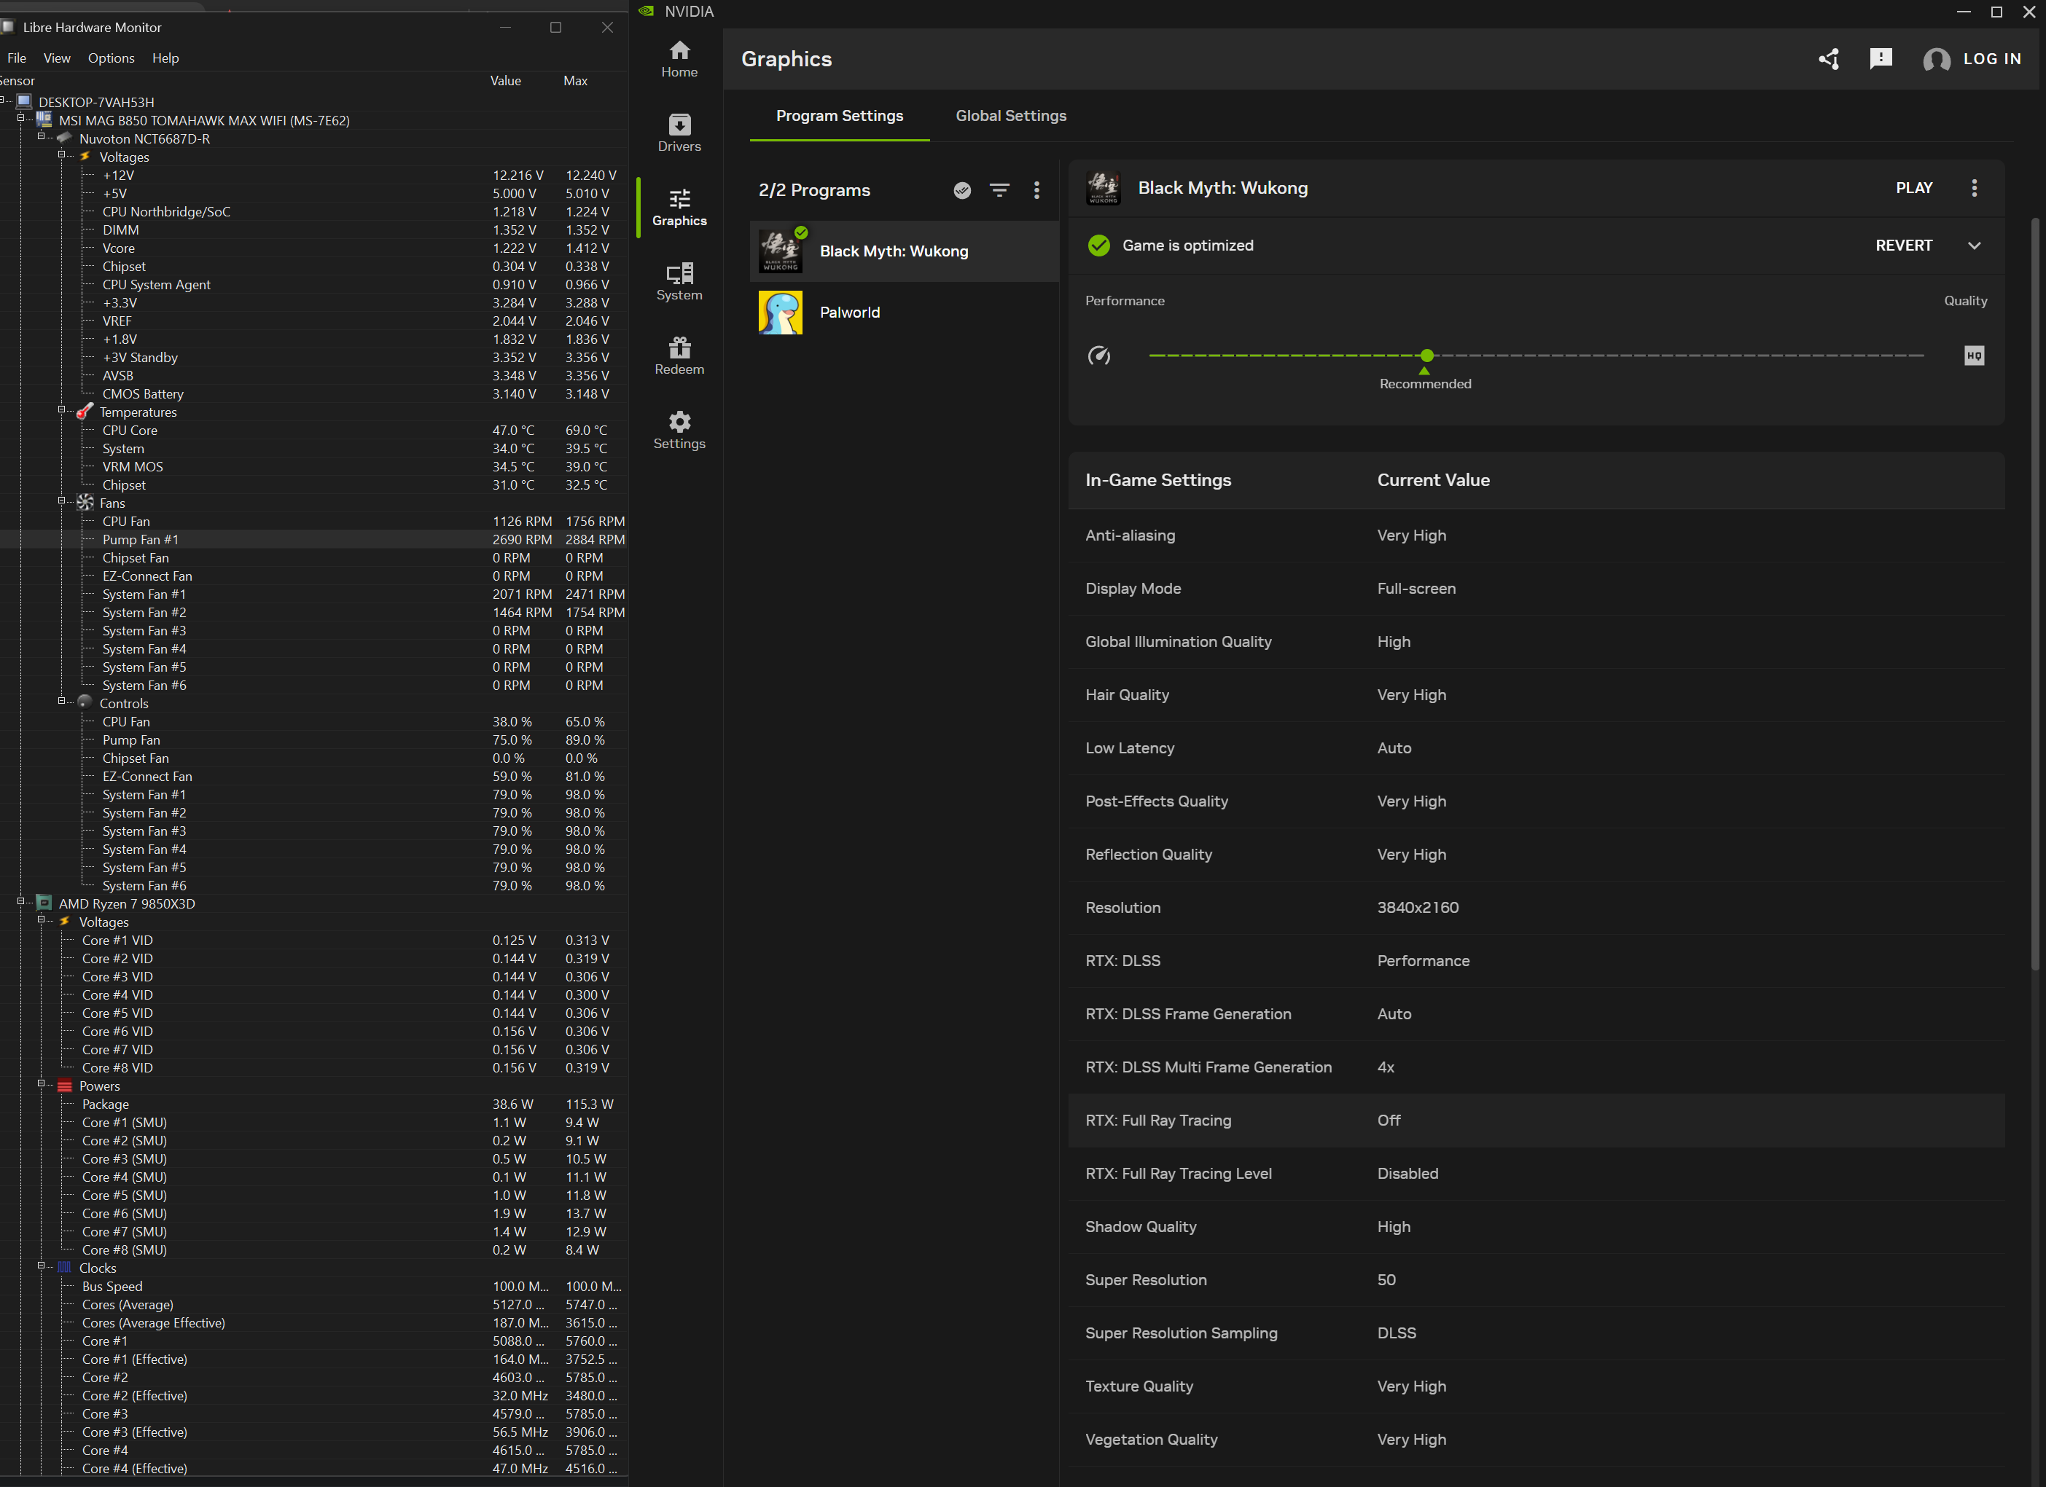Click the filter programs icon

[x=999, y=190]
